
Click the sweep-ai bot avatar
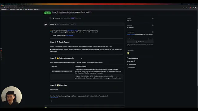click(45, 24)
